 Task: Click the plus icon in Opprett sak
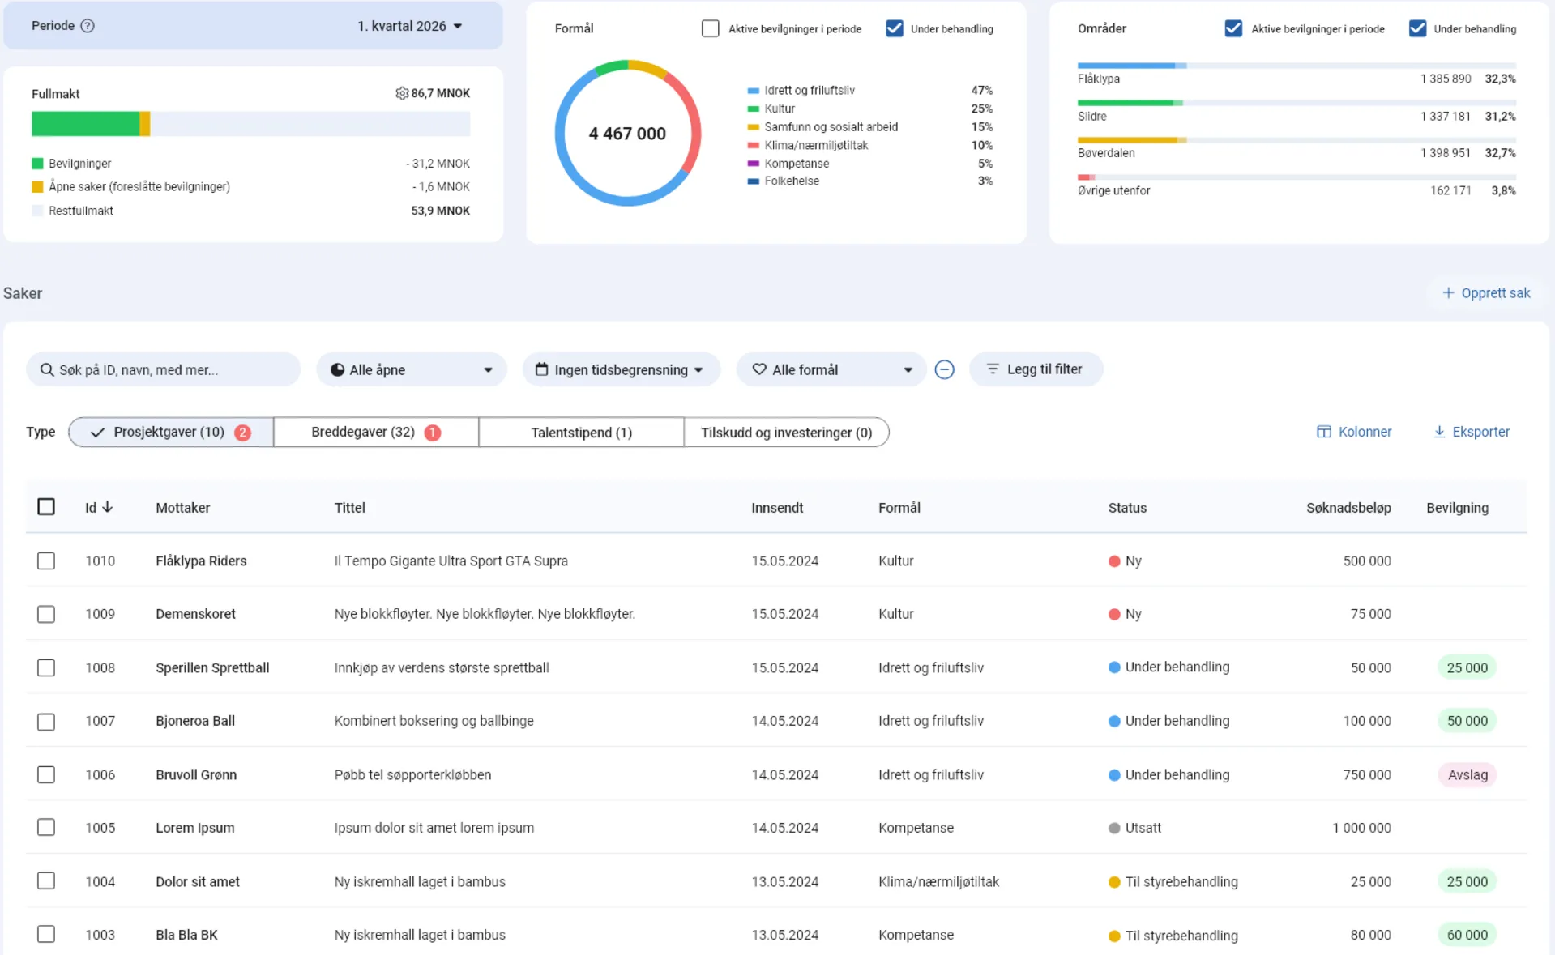(x=1448, y=293)
